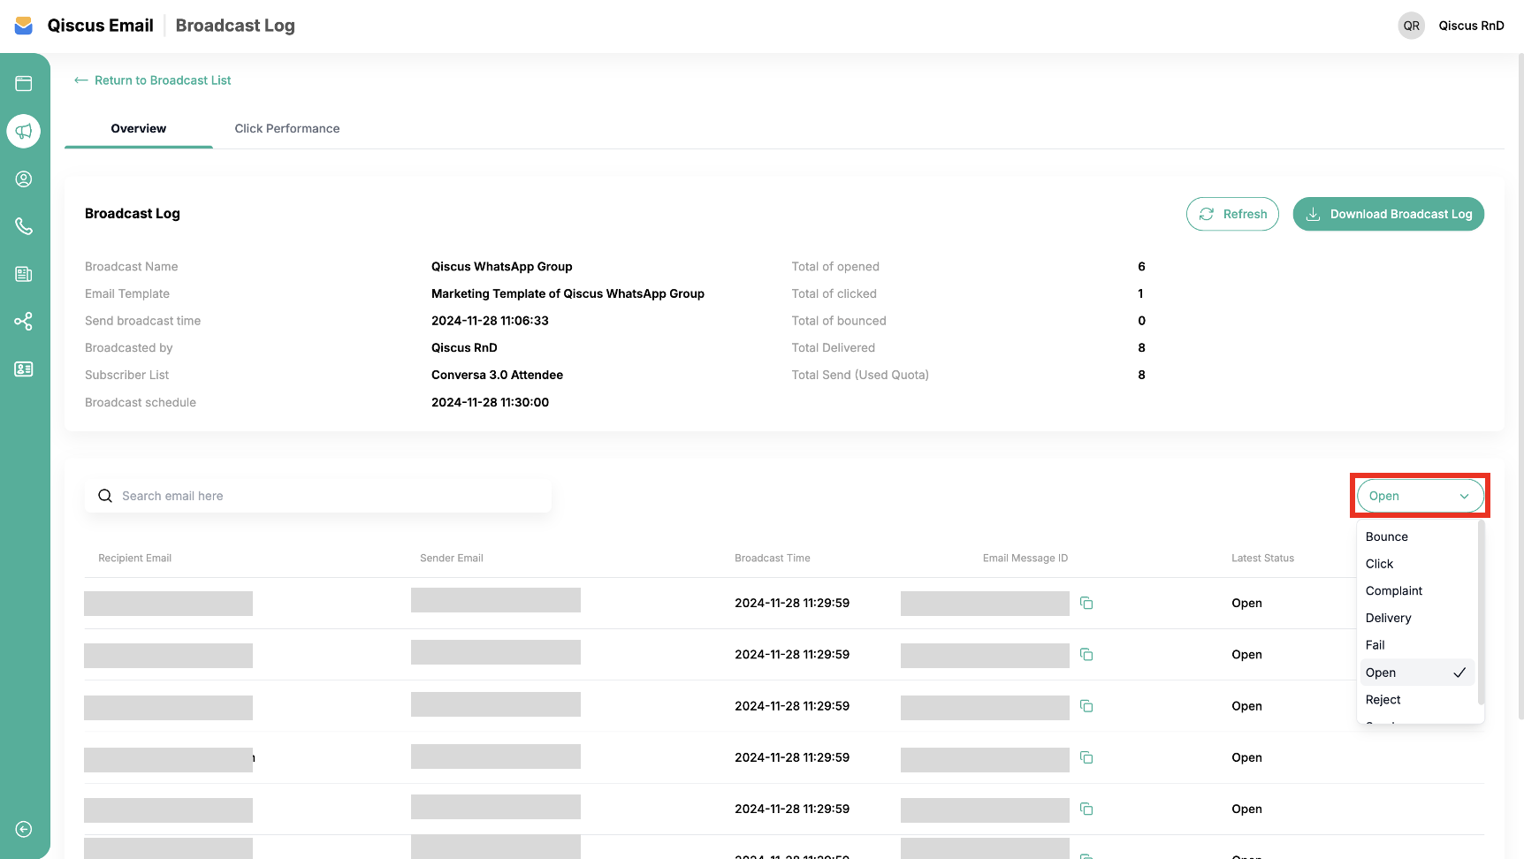Click the Qiscus RnD account name
This screenshot has height=859, width=1524.
coord(1471,26)
